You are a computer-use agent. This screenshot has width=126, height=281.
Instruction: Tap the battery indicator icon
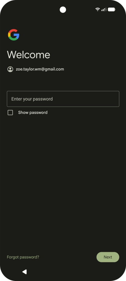tap(111, 9)
